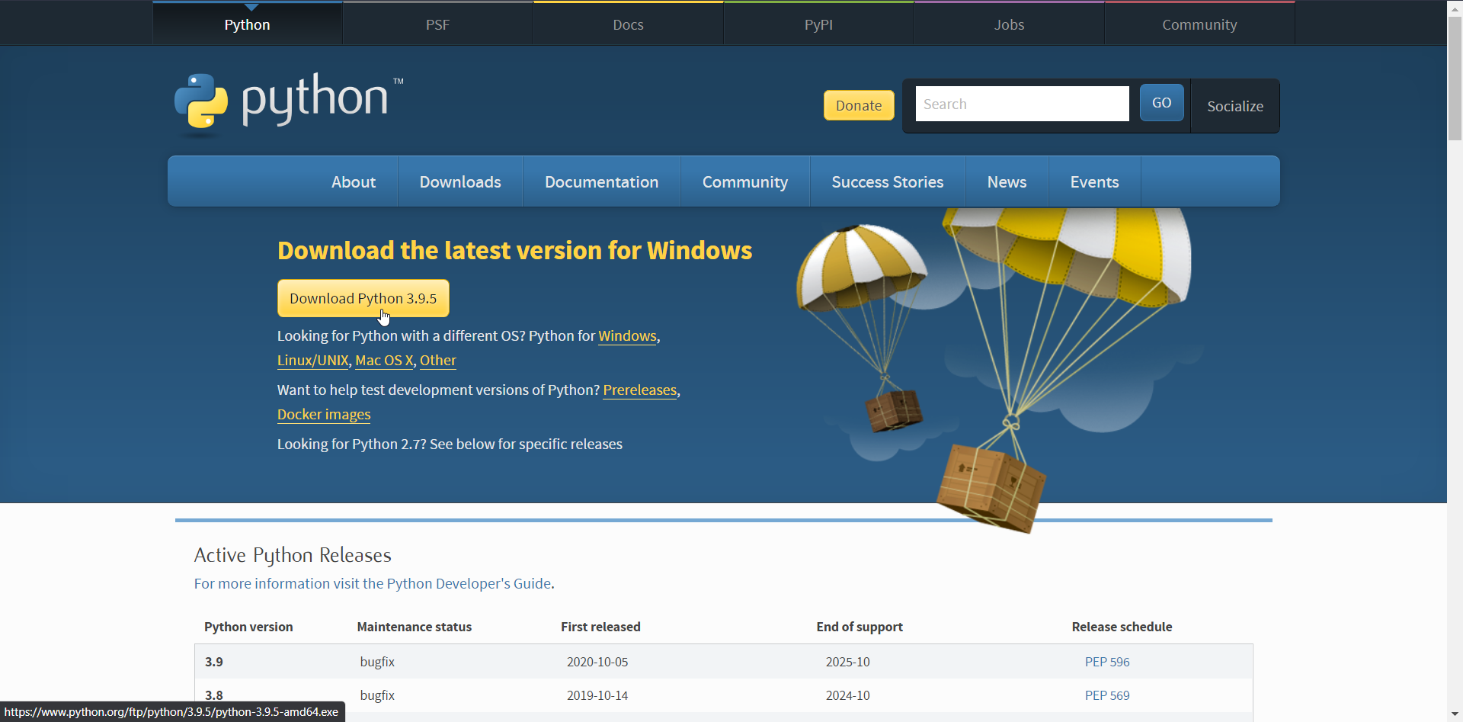
Task: Open the Downloads navigation menu
Action: point(460,181)
